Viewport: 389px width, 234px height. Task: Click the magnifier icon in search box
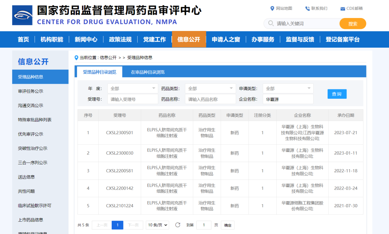click(271, 23)
